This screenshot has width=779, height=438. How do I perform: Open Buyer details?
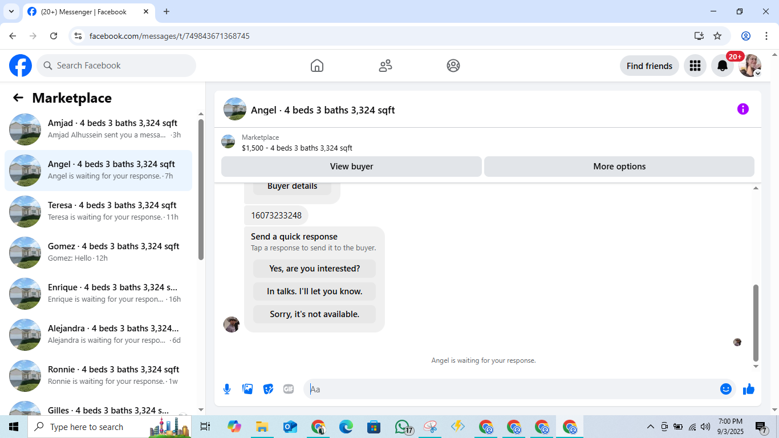pyautogui.click(x=292, y=186)
